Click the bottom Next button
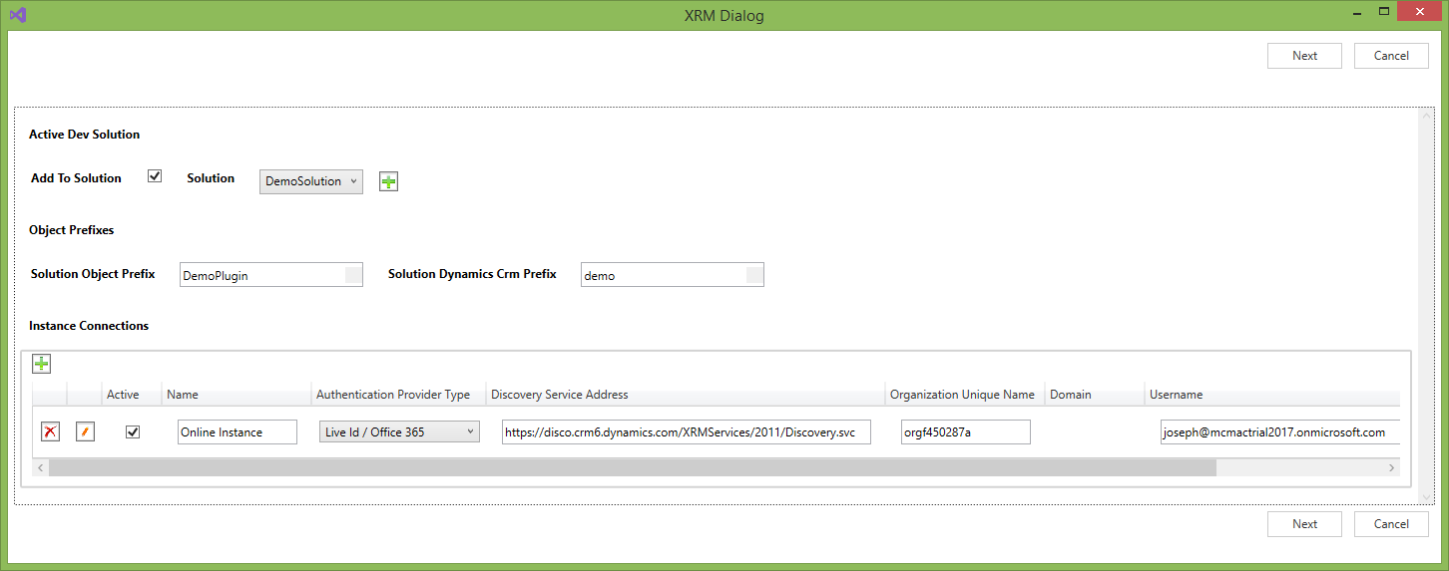 pos(1304,524)
